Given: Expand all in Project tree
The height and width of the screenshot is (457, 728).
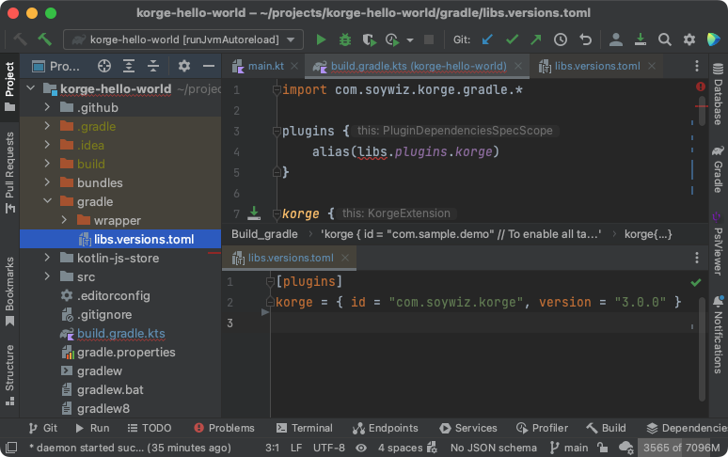Looking at the screenshot, I should pos(129,67).
